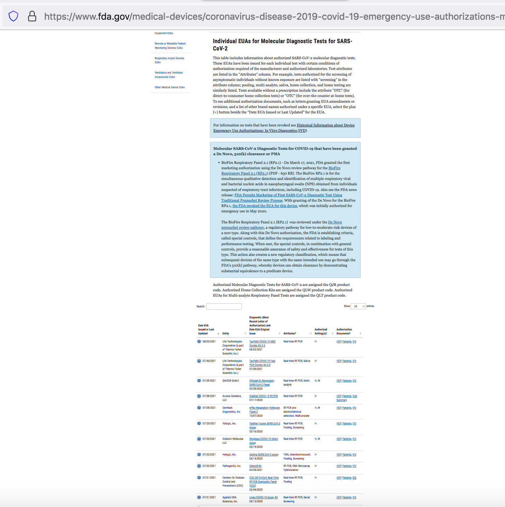Open Remote or Wearable Patient Monitoring Devices EUAs
The width and height of the screenshot is (505, 507).
click(170, 45)
